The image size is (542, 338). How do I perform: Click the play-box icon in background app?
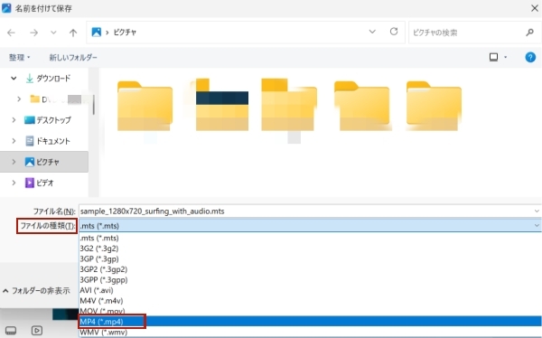pos(37,331)
